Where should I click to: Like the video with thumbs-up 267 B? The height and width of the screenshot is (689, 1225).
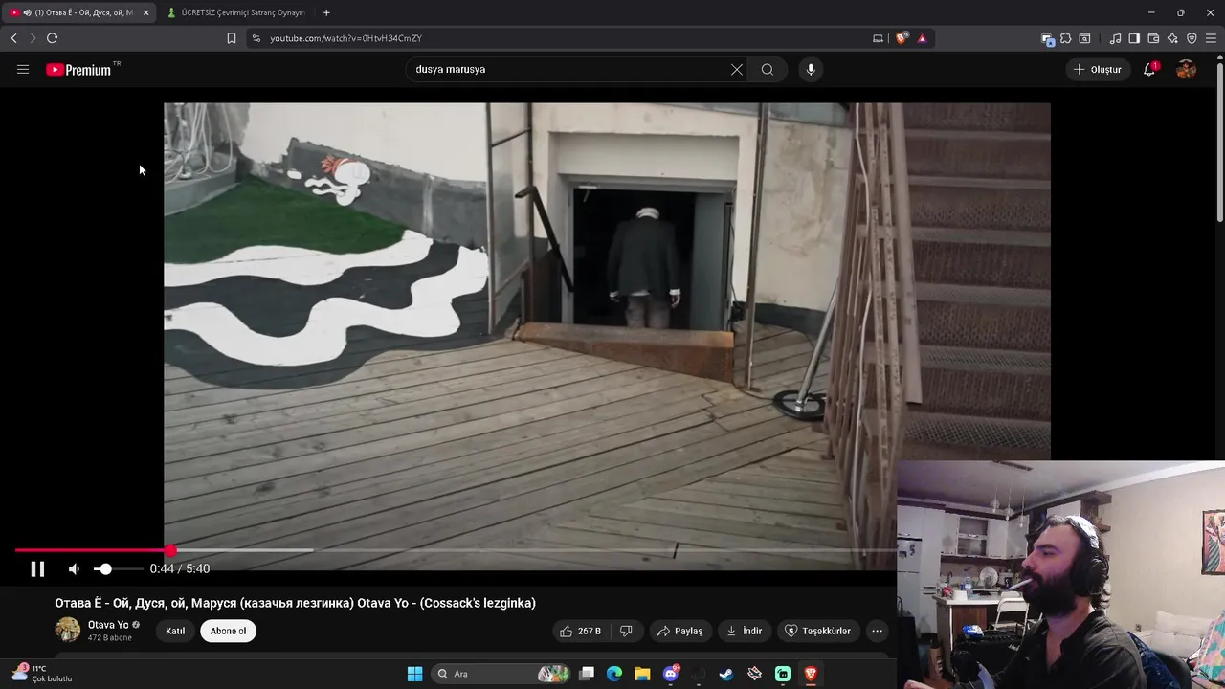point(582,631)
